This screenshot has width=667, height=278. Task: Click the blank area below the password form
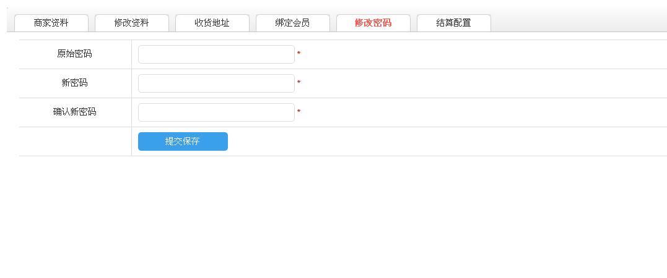334,216
